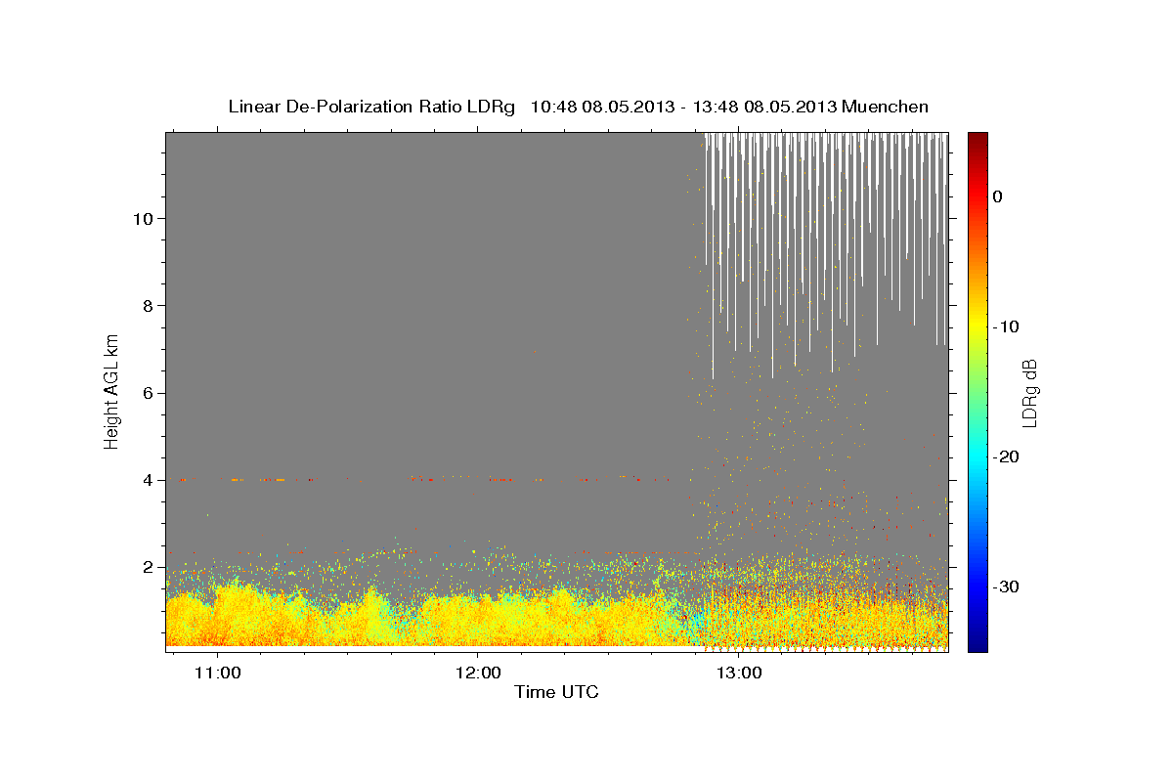This screenshot has width=1173, height=782.
Task: Click the colorbar tick label '-20'
Action: click(1006, 456)
